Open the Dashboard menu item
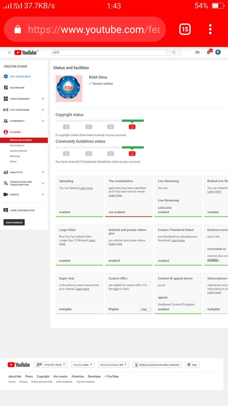The width and height of the screenshot is (228, 406). click(17, 88)
